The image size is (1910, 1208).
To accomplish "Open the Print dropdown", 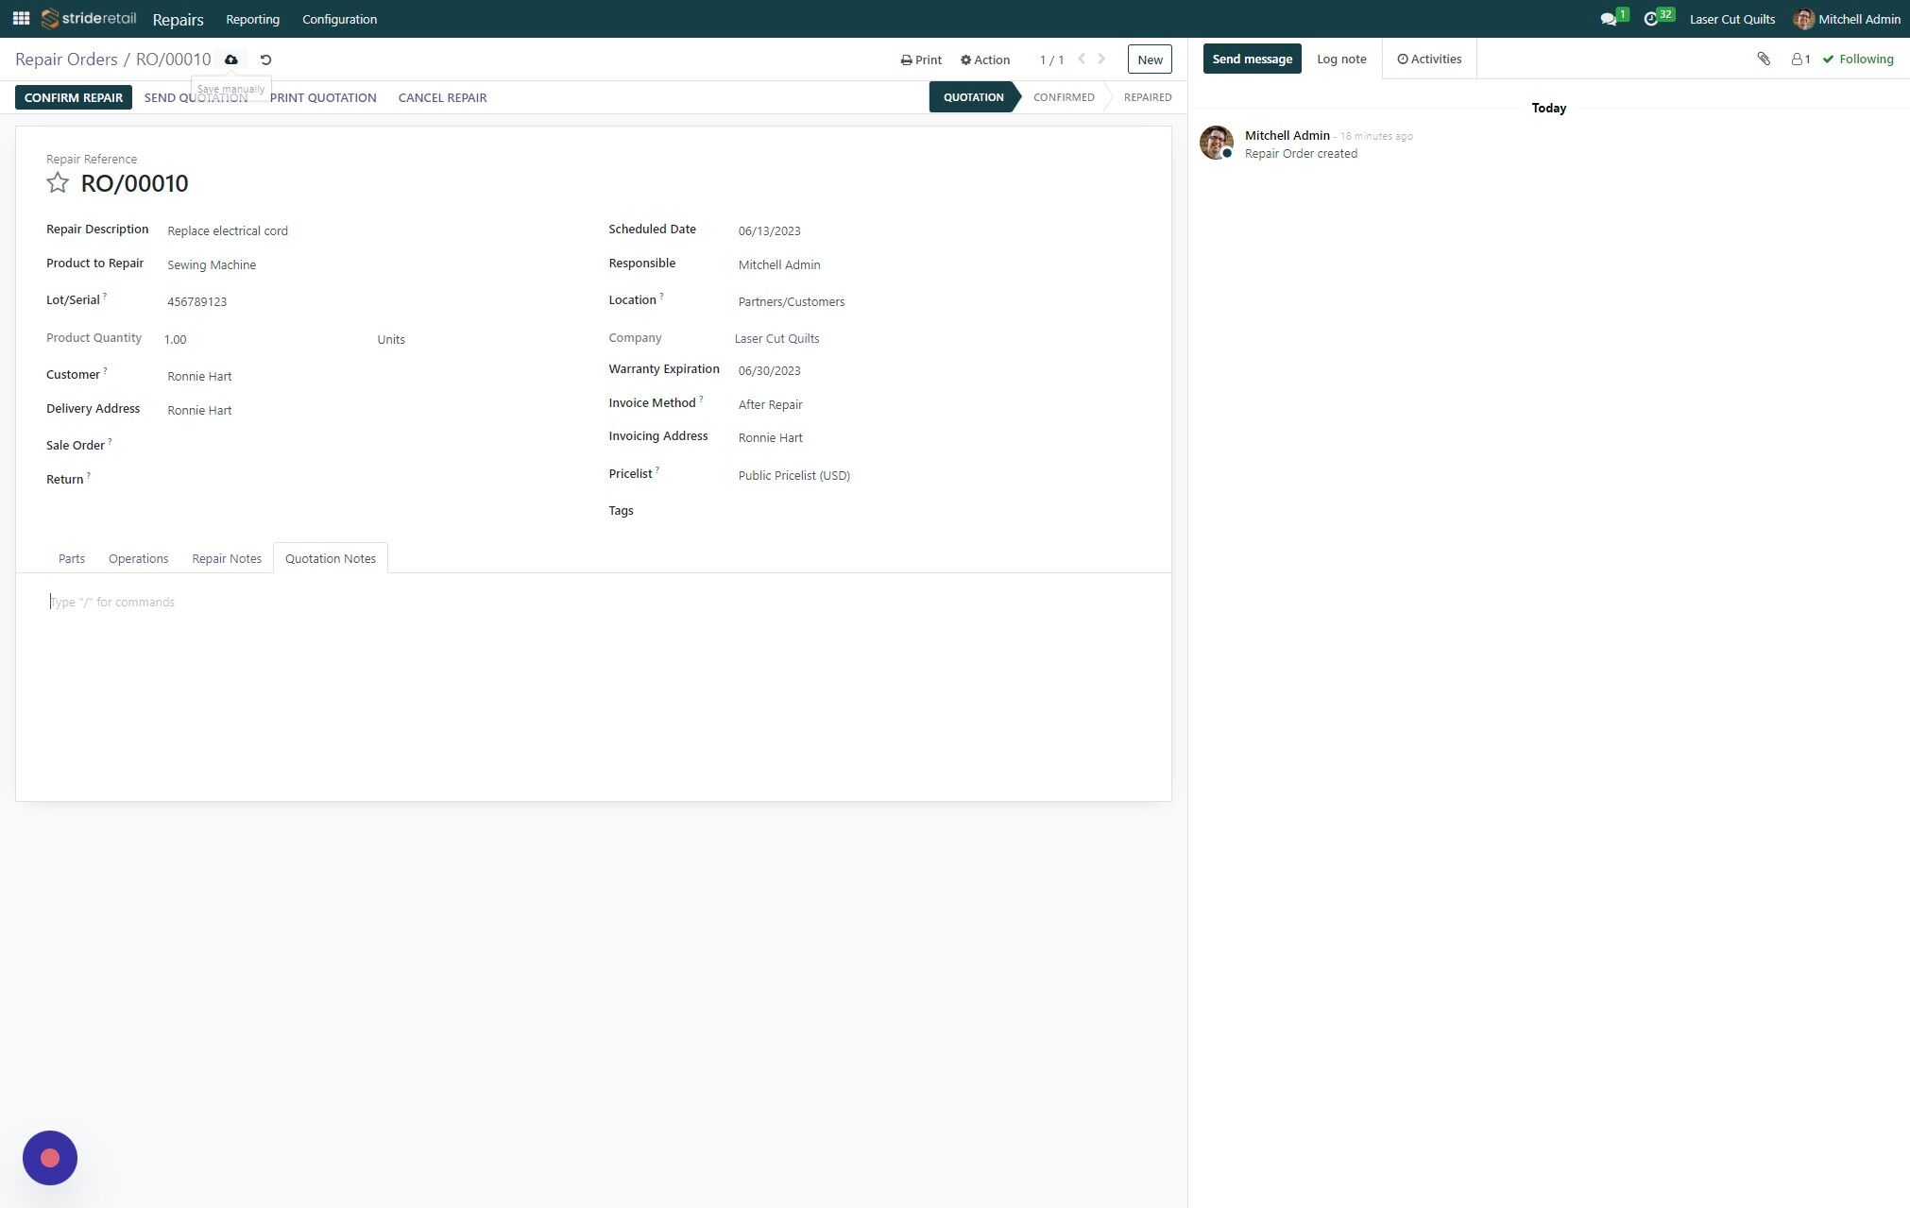I will tap(921, 60).
